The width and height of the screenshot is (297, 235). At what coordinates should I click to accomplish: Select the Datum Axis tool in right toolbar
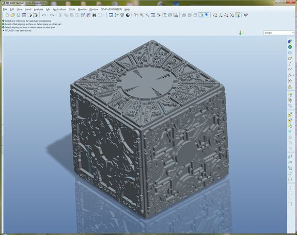(290, 64)
